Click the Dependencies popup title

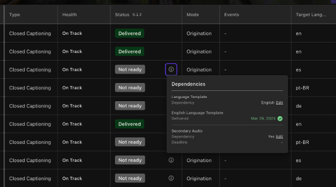click(188, 84)
